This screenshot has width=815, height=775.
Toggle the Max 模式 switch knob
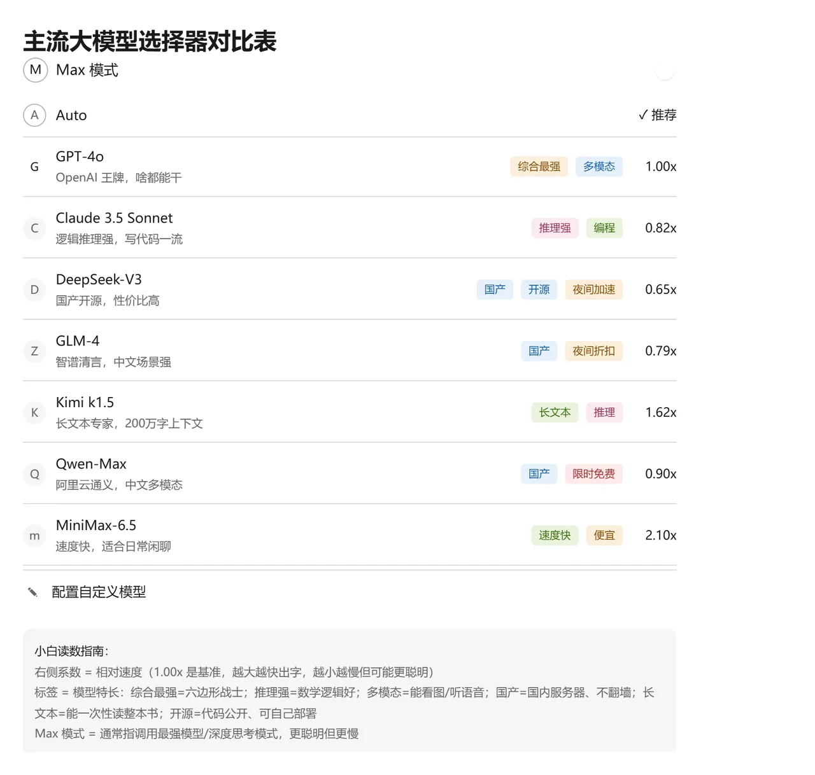[x=665, y=70]
